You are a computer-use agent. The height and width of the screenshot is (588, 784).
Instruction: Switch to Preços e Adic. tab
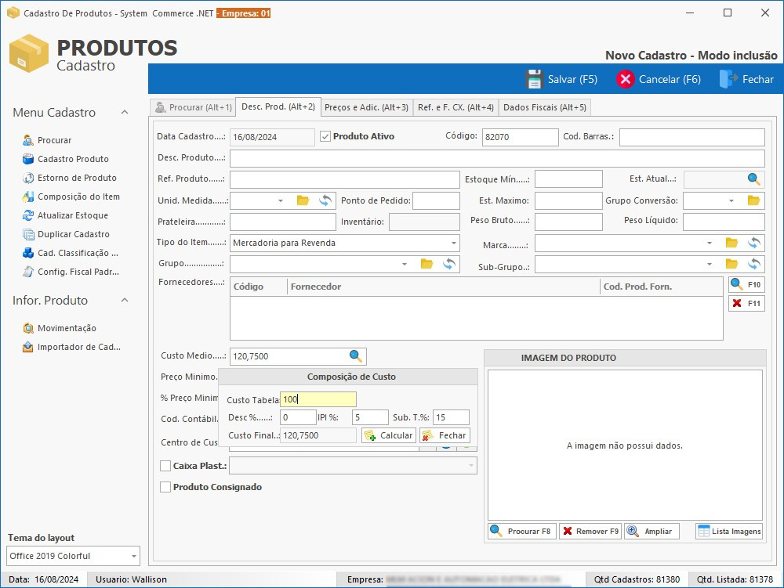[x=366, y=107]
